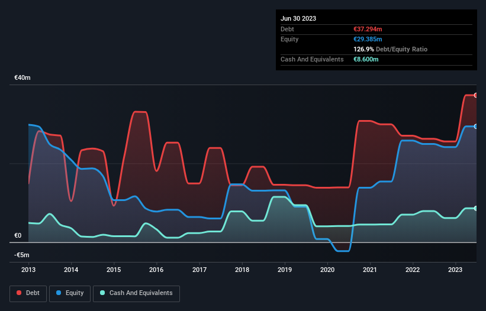The image size is (486, 311).
Task: Click the 2023 x-axis label
Action: coord(455,270)
